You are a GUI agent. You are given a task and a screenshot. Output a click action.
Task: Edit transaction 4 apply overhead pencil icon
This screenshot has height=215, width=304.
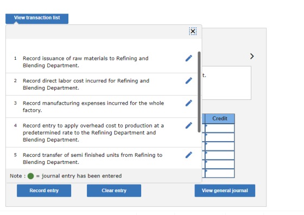[x=189, y=125]
